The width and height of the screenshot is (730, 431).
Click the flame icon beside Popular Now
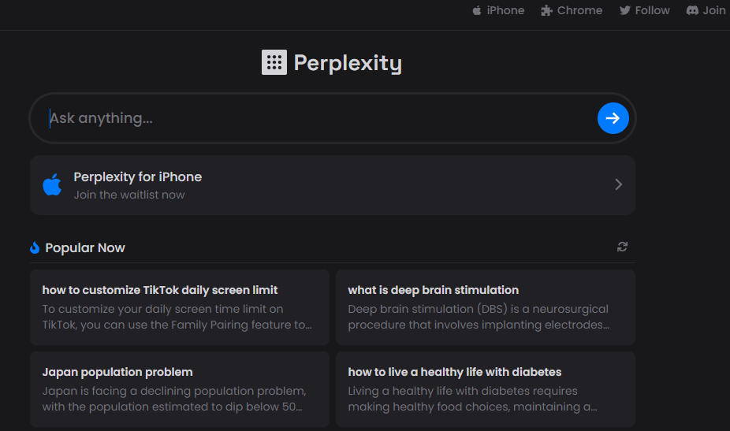tap(35, 247)
